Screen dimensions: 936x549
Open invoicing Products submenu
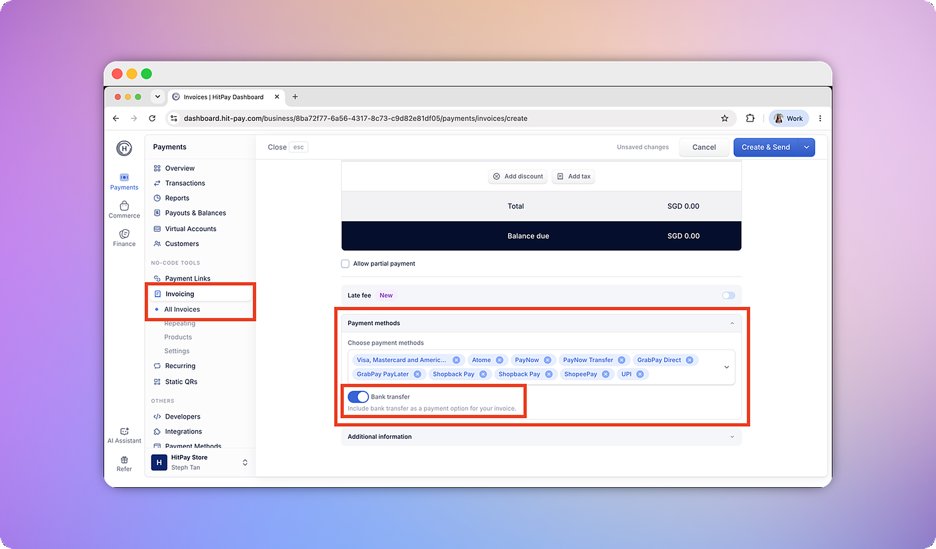[178, 337]
